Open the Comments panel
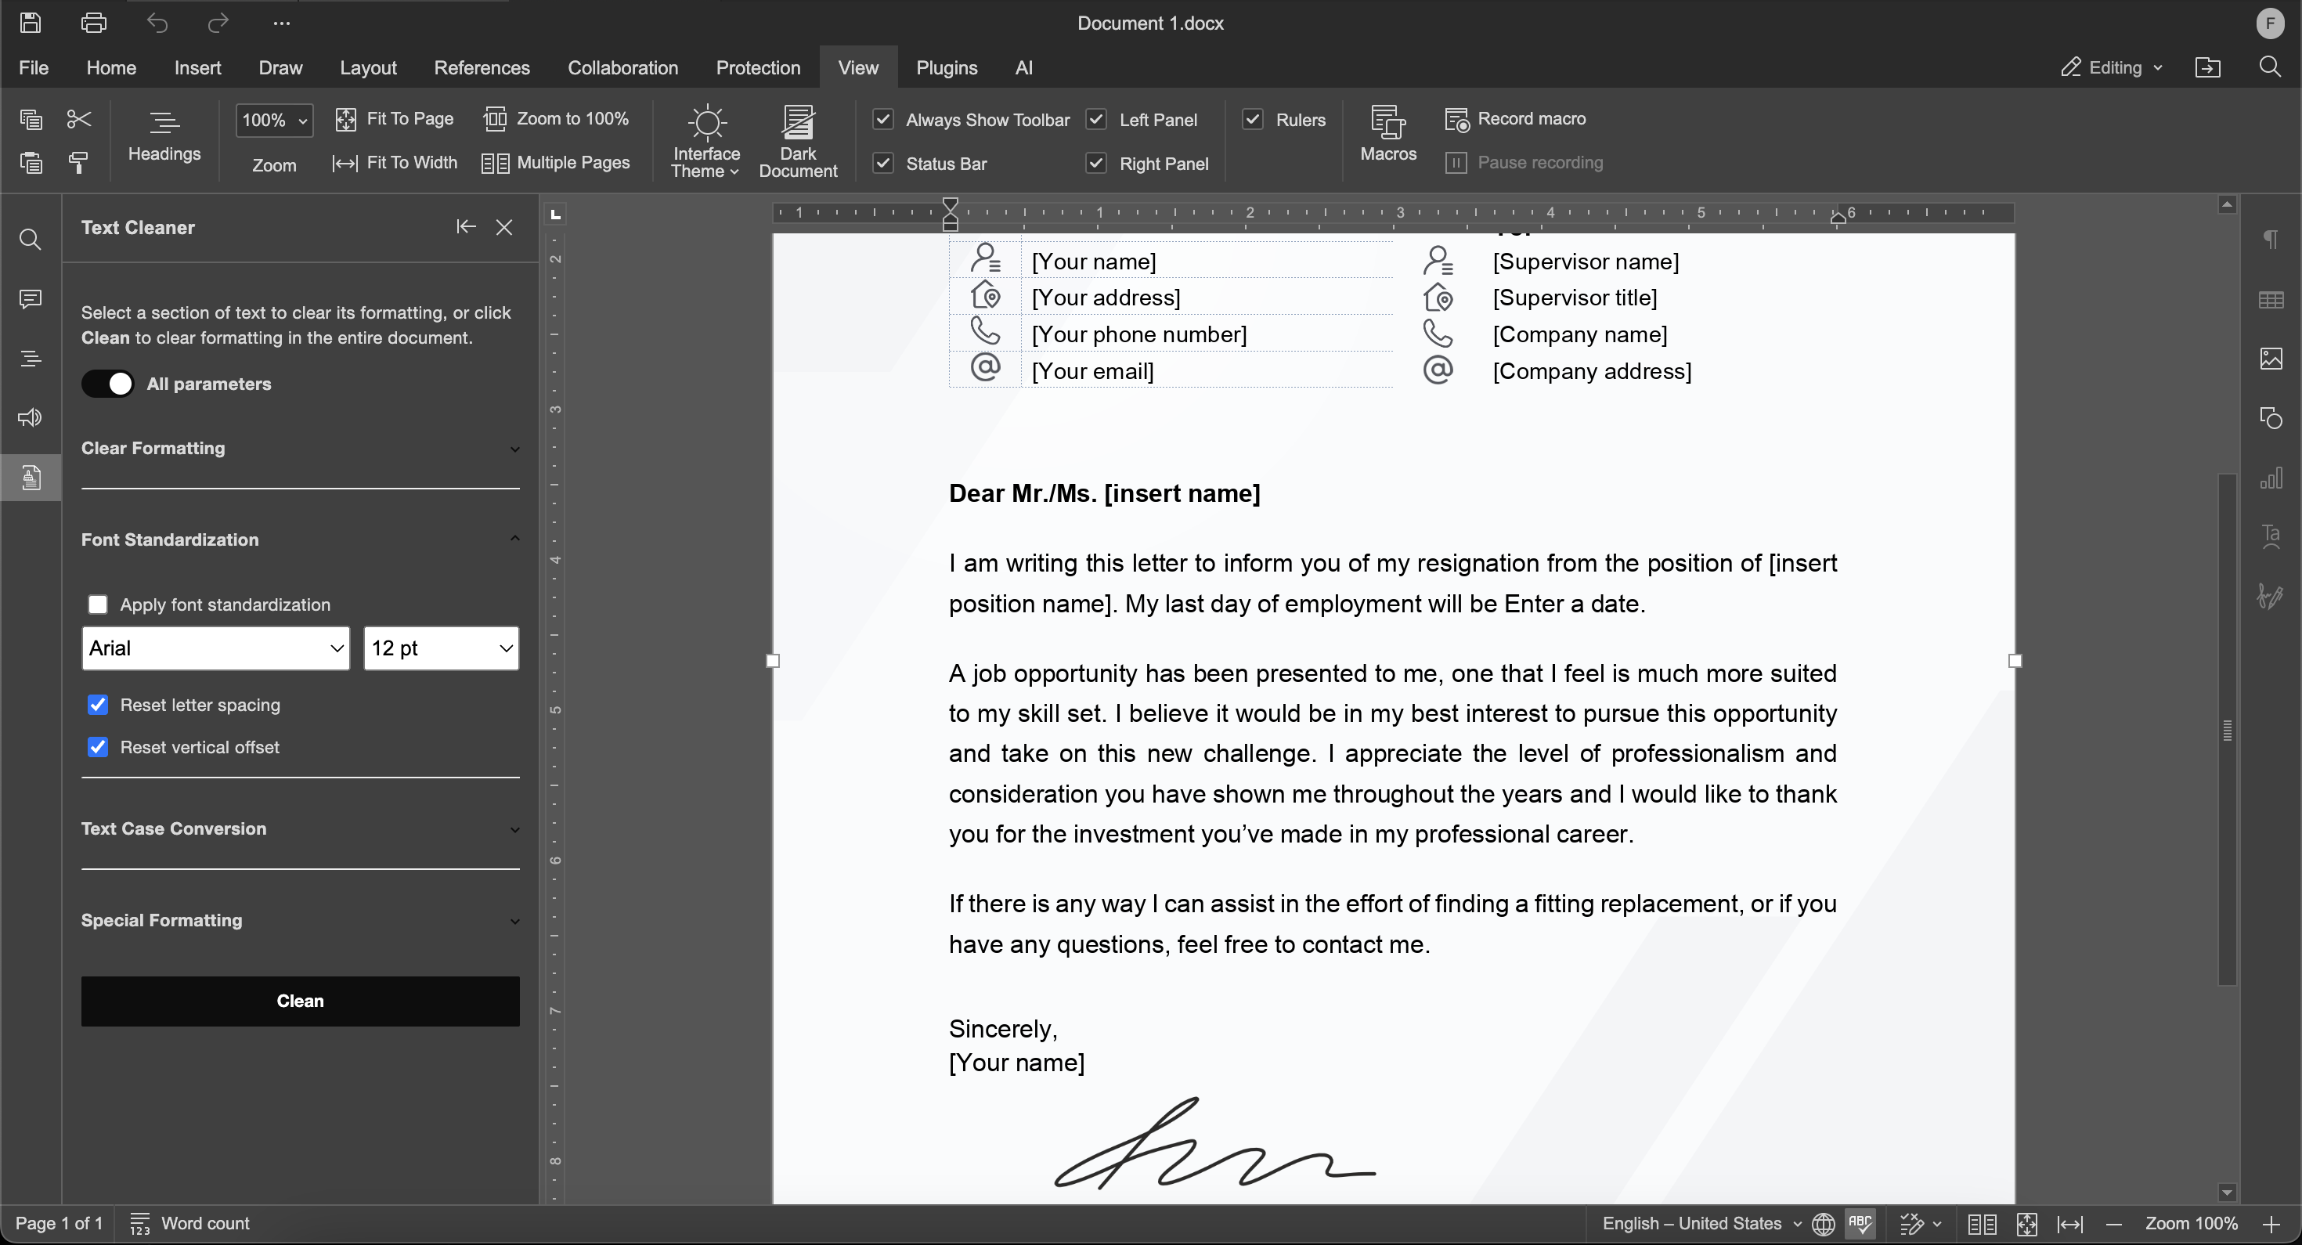Screen dimensions: 2302x1245 click(x=30, y=299)
